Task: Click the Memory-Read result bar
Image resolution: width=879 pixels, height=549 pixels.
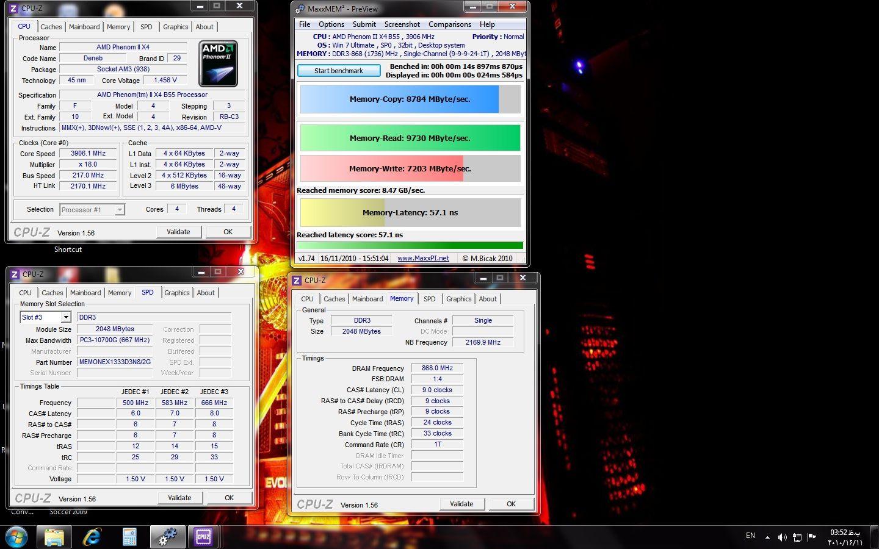Action: [410, 138]
